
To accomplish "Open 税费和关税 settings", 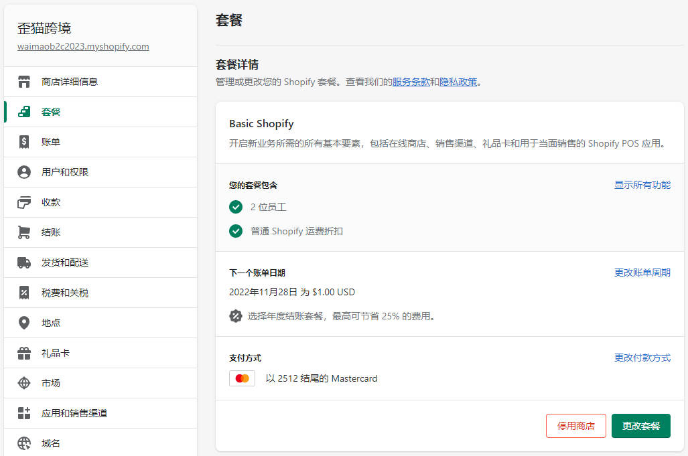I will 100,293.
